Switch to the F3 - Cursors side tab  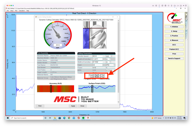(x=186, y=34)
